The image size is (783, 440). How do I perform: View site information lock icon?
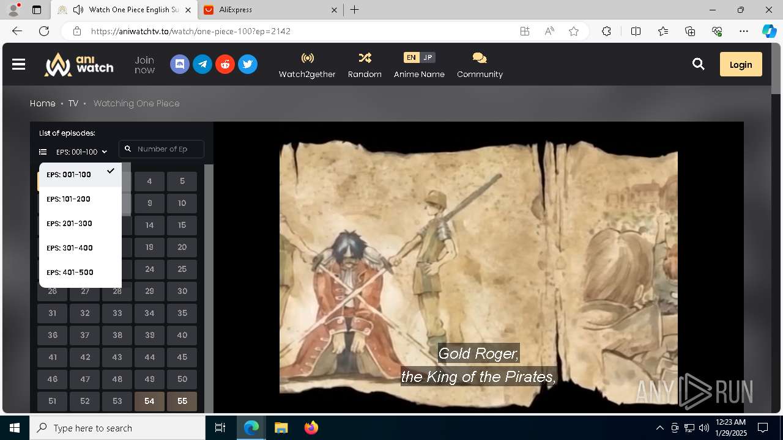pos(76,31)
